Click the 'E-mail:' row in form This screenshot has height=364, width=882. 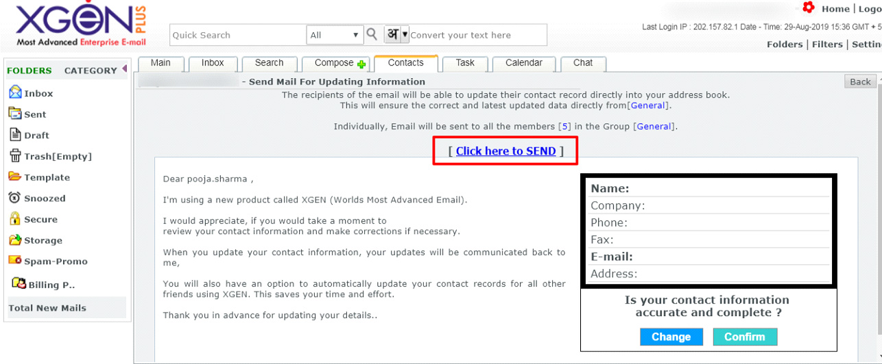(709, 257)
